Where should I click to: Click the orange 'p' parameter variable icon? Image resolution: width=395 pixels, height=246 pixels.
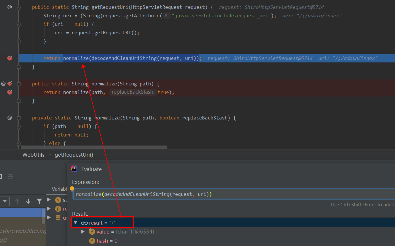tap(58, 209)
